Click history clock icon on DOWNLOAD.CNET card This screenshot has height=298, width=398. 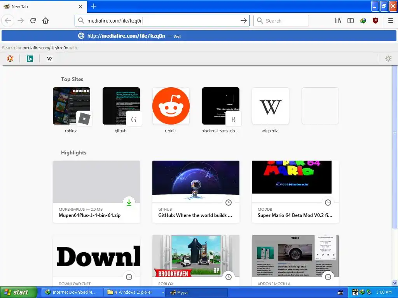point(129,277)
